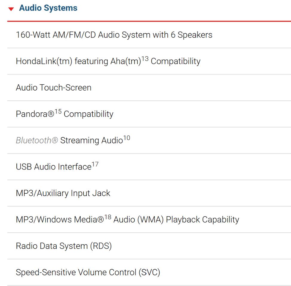Select the HondaLink(tm) featuring Aha(tm) Compatibility row
This screenshot has height=286, width=291.
pos(149,61)
